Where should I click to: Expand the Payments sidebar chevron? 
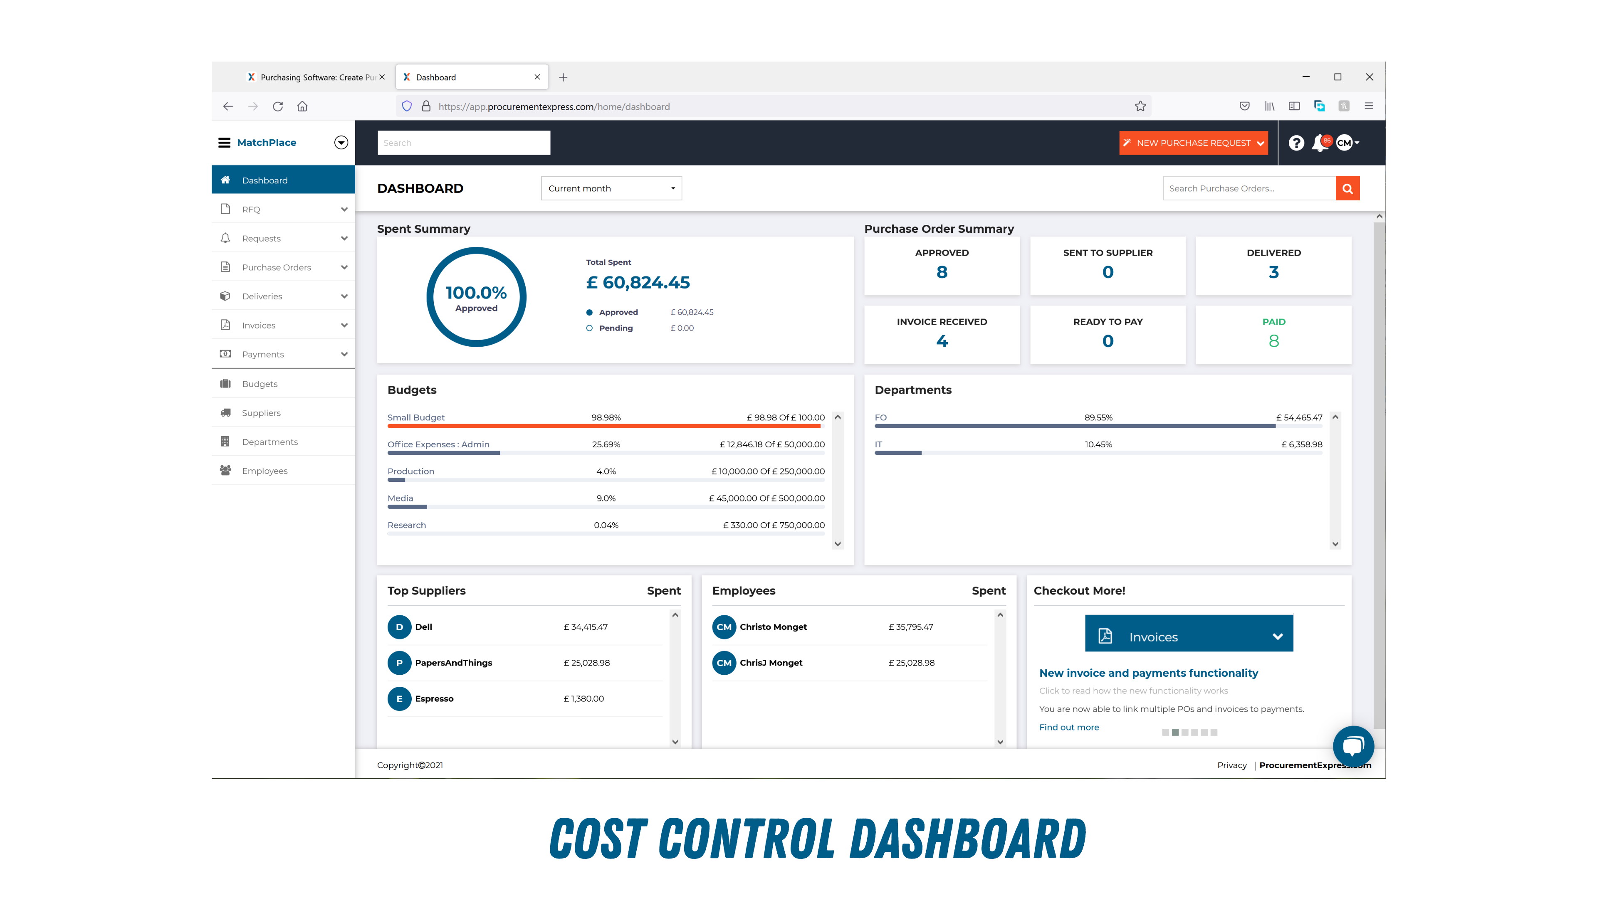click(x=344, y=355)
